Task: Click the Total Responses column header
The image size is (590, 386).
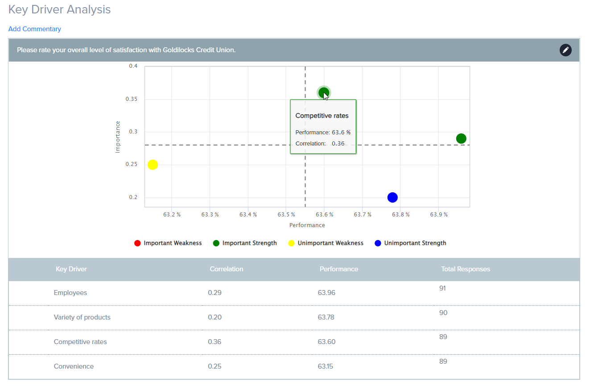Action: (465, 269)
